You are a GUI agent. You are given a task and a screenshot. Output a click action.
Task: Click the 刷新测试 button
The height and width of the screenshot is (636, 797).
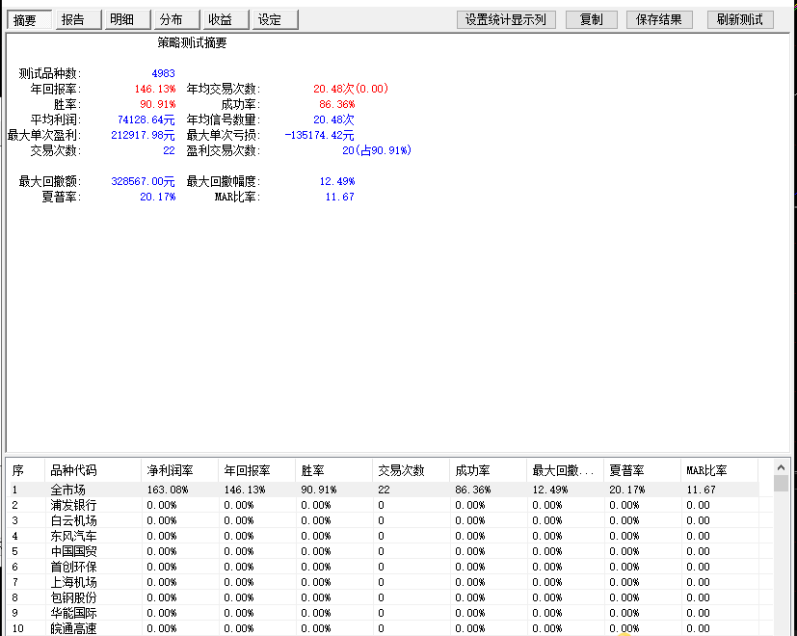[740, 20]
